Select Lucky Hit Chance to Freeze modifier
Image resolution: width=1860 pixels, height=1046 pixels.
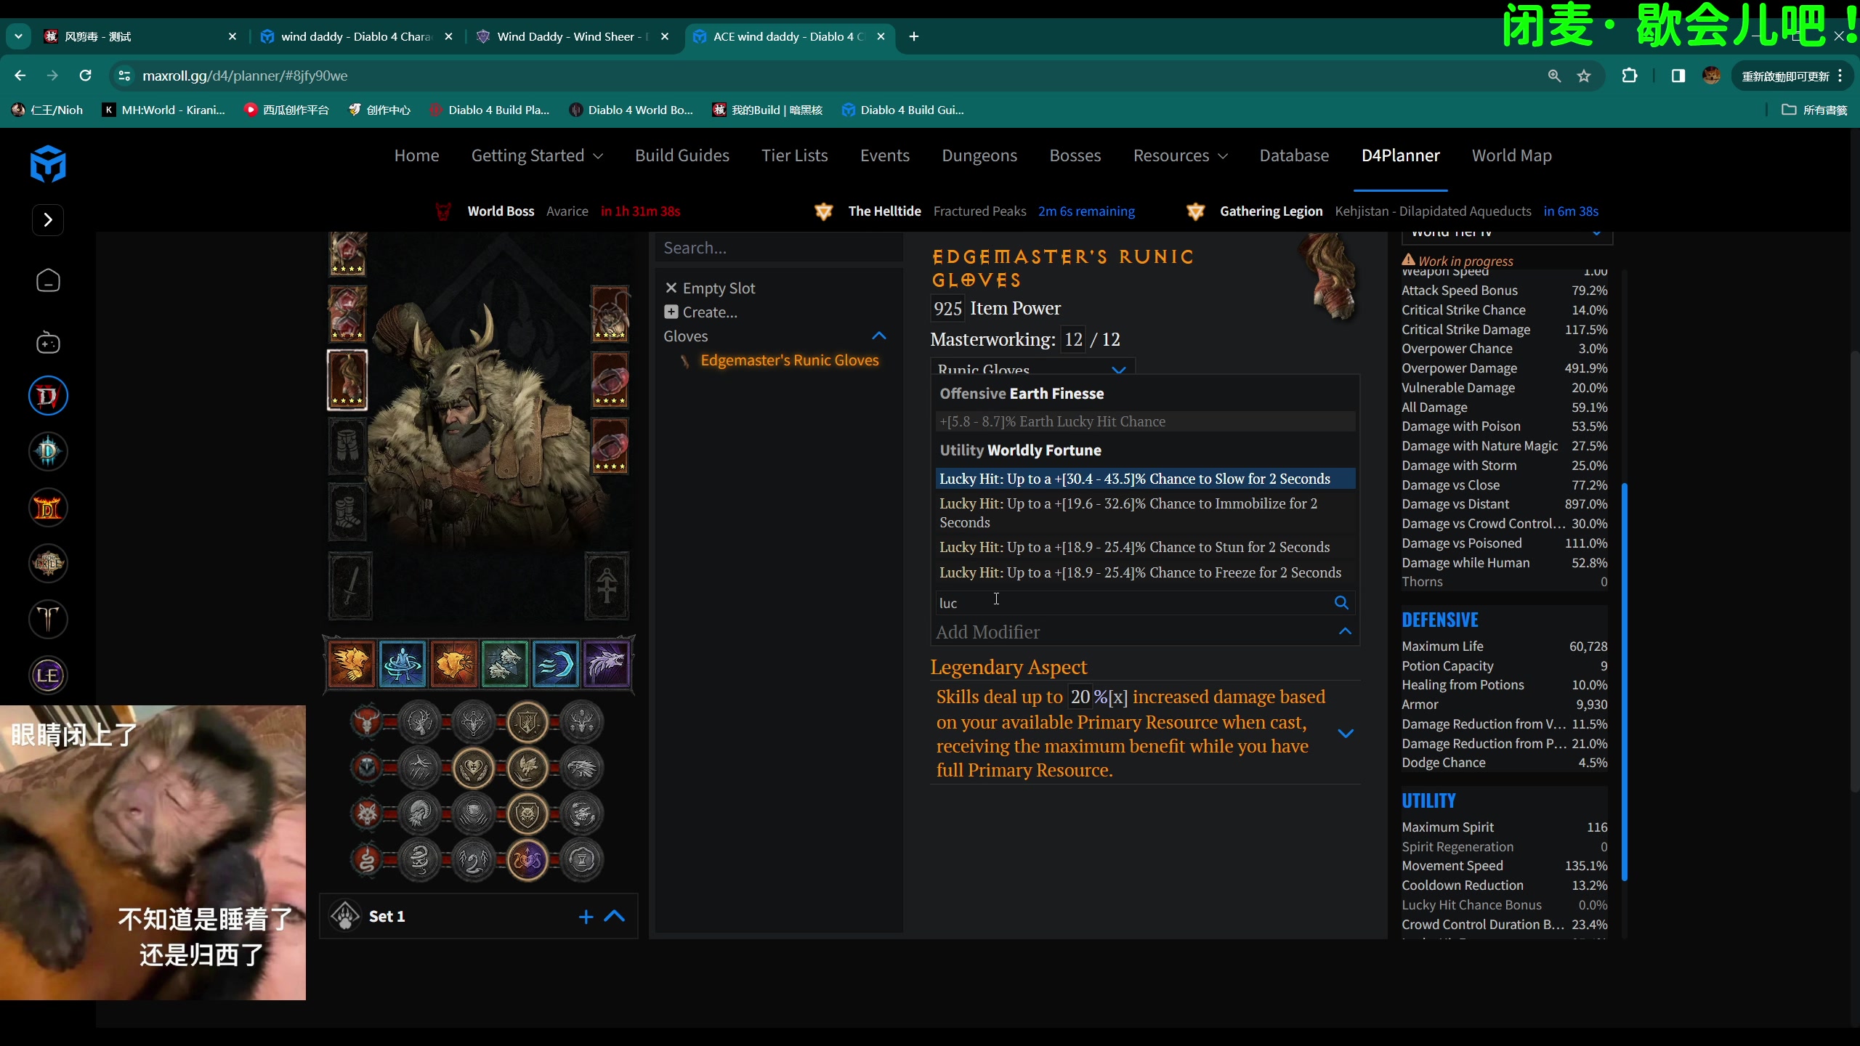tap(1145, 572)
